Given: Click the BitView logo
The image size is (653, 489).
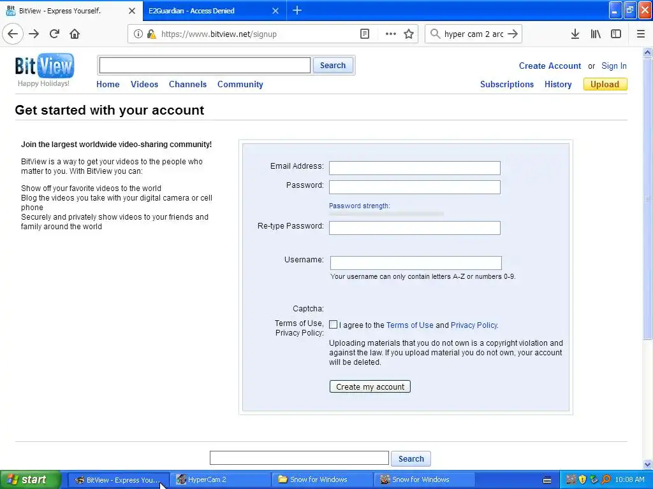Looking at the screenshot, I should 45,66.
